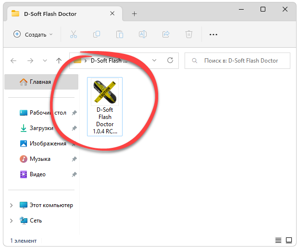This screenshot has width=299, height=248.
Task: Click the pin icon beside Рабочий стол
Action: pyautogui.click(x=74, y=113)
